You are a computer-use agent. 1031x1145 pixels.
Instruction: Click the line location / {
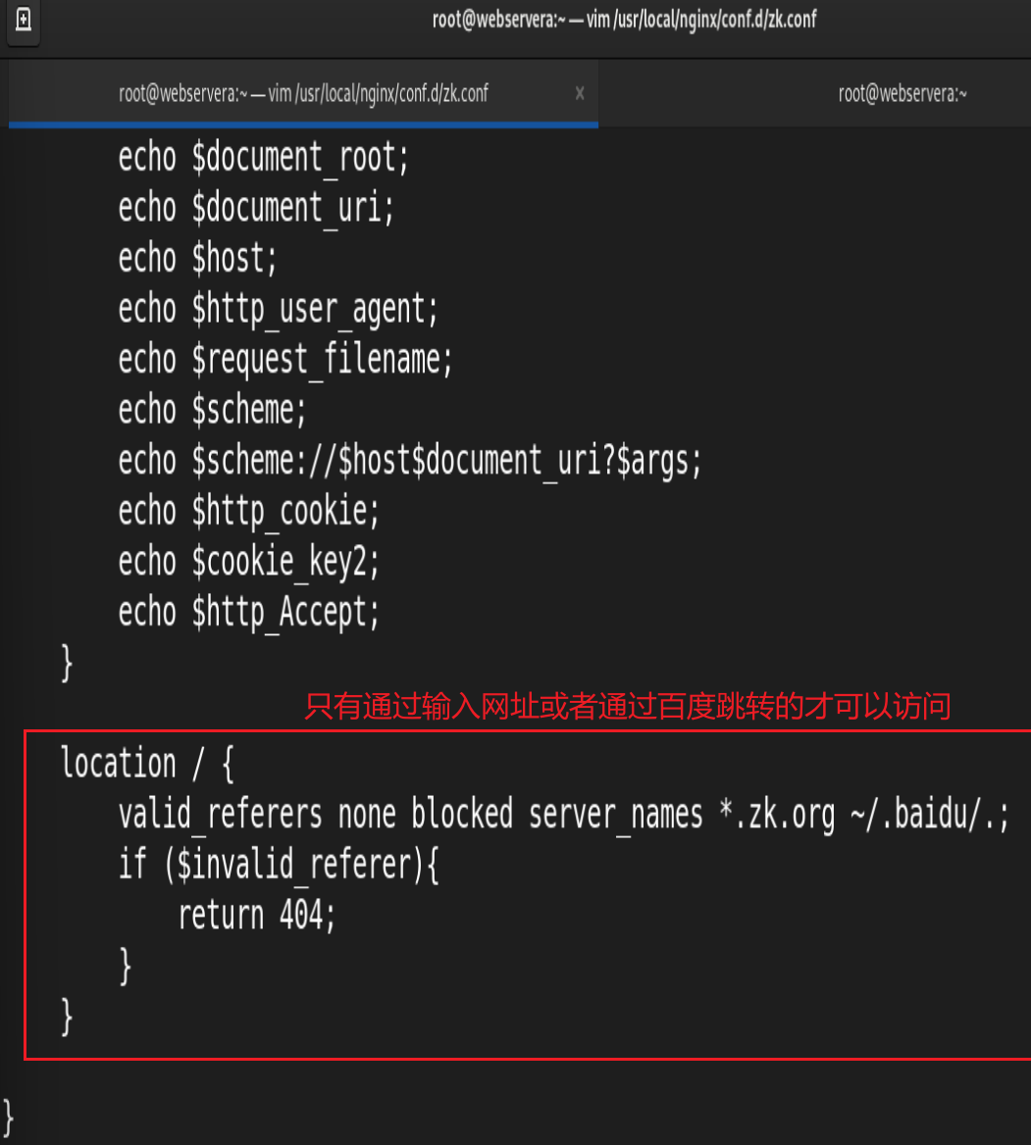[147, 765]
